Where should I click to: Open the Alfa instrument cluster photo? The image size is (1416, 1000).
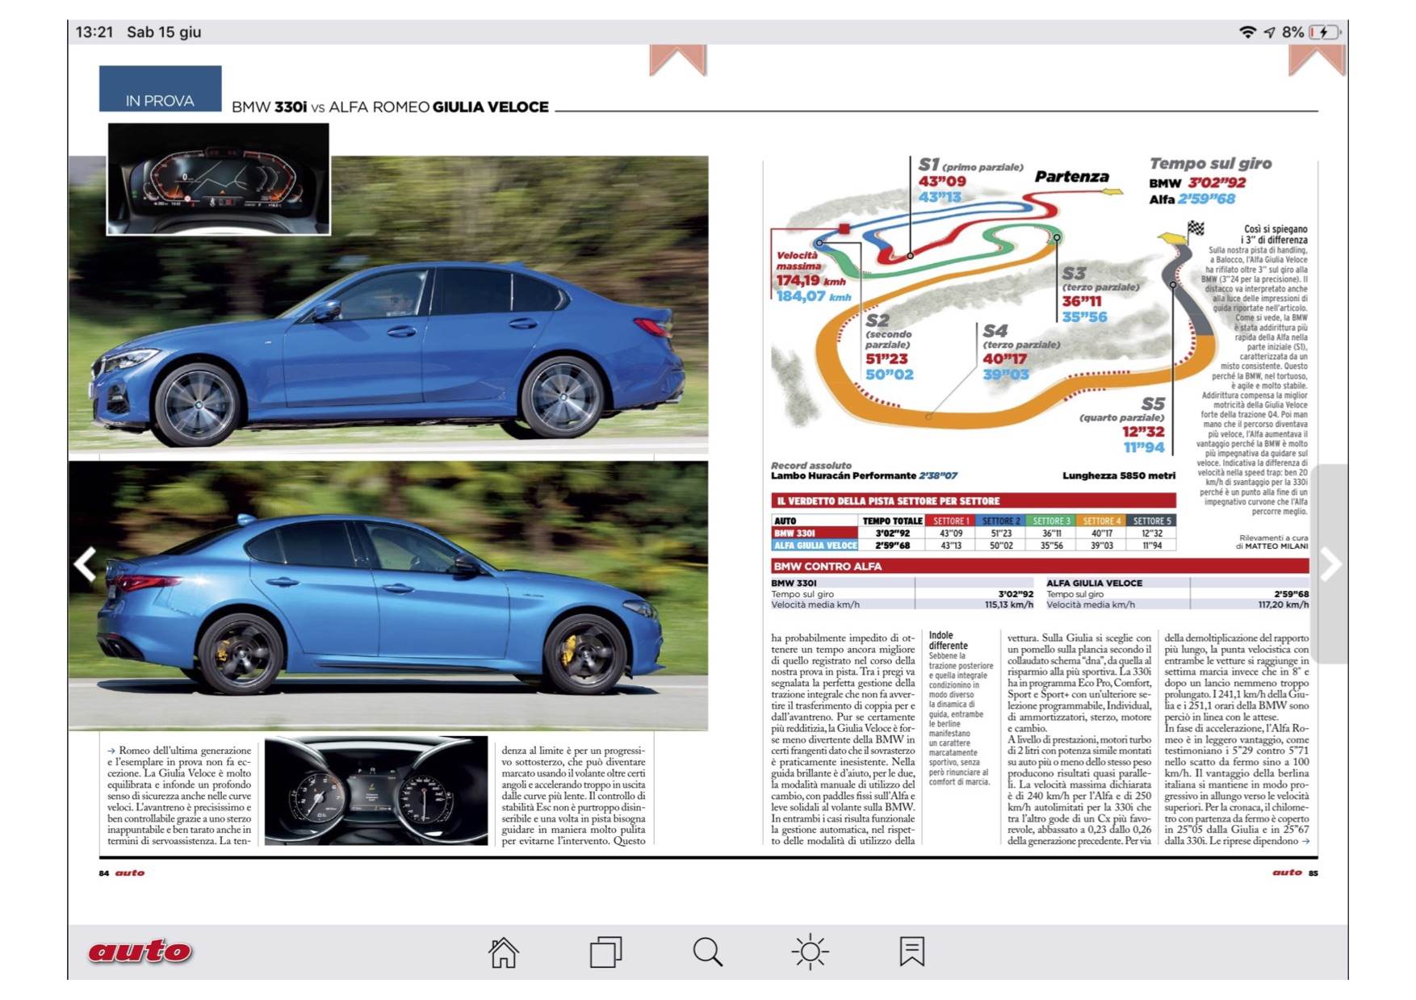pos(376,790)
